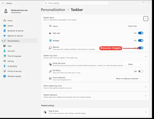Click the Taskbar behaviors title text
The height and width of the screenshot is (119, 154).
tap(50, 95)
